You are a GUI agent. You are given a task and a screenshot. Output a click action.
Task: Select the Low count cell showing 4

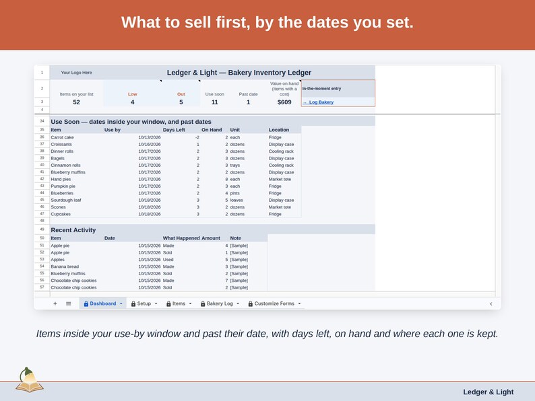(132, 102)
